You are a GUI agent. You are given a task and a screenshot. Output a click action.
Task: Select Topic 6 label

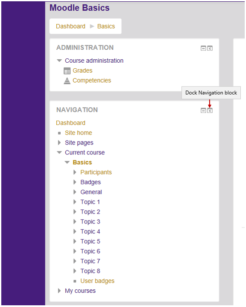90,251
